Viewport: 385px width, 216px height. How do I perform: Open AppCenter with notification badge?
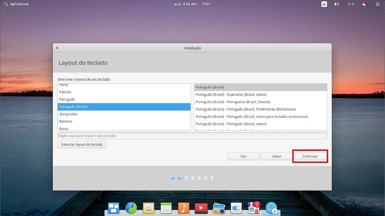click(254, 208)
